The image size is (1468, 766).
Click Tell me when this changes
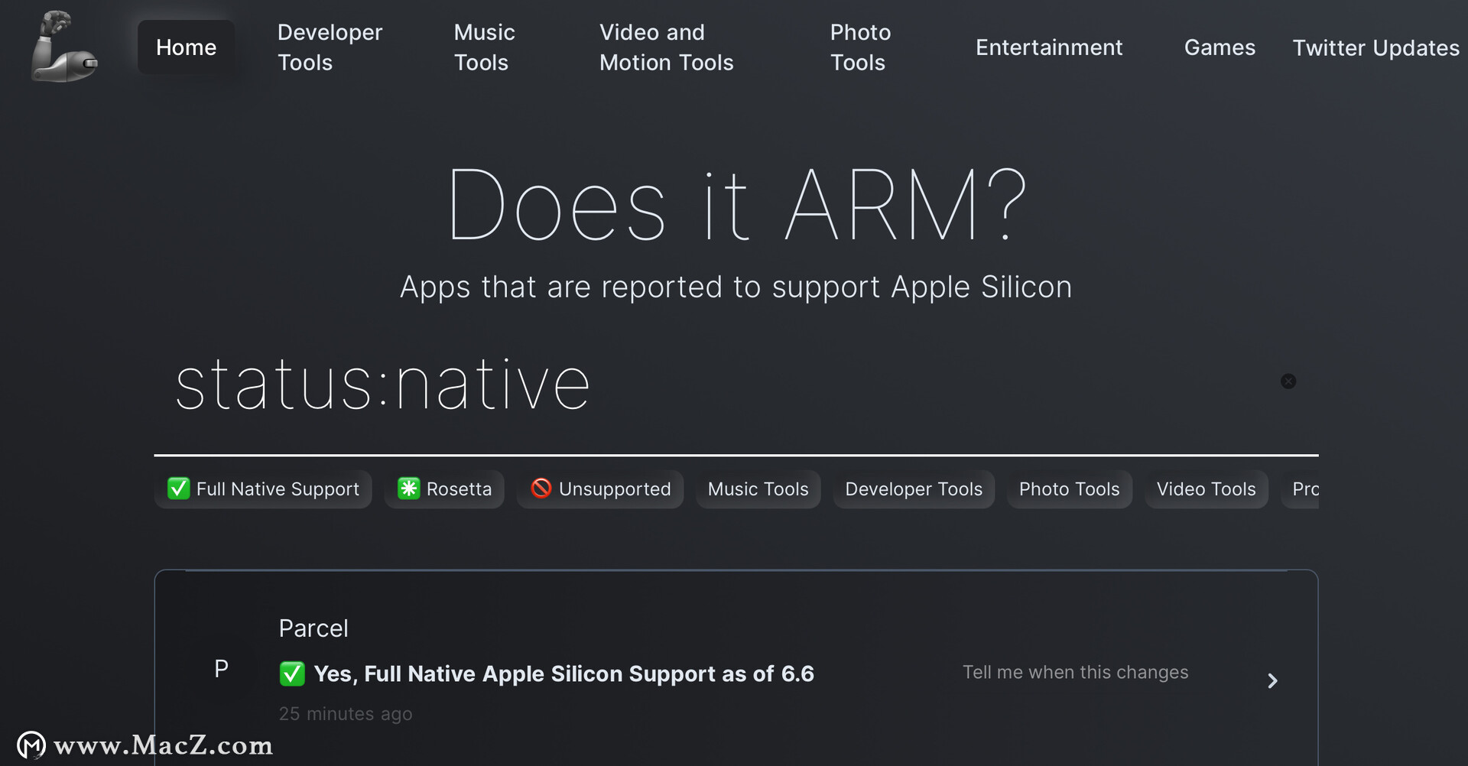coord(1075,672)
